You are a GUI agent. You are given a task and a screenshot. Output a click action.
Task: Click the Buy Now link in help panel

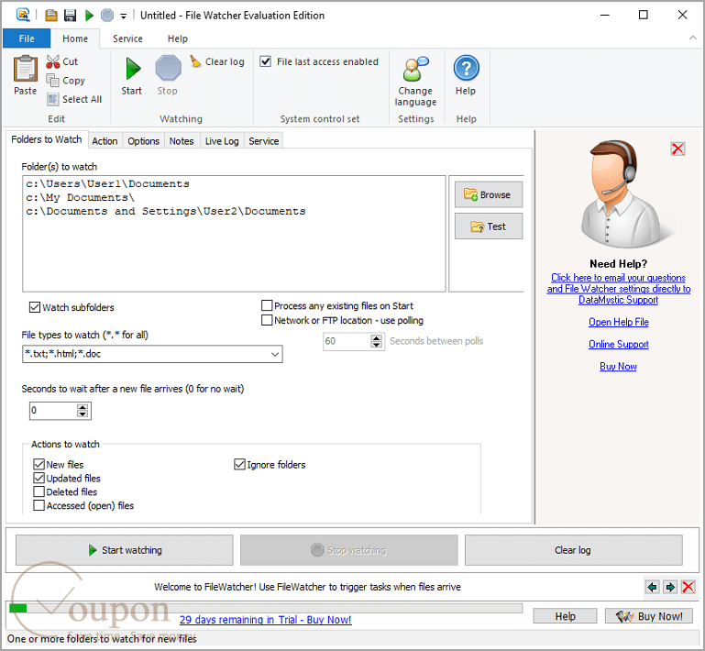coord(618,367)
